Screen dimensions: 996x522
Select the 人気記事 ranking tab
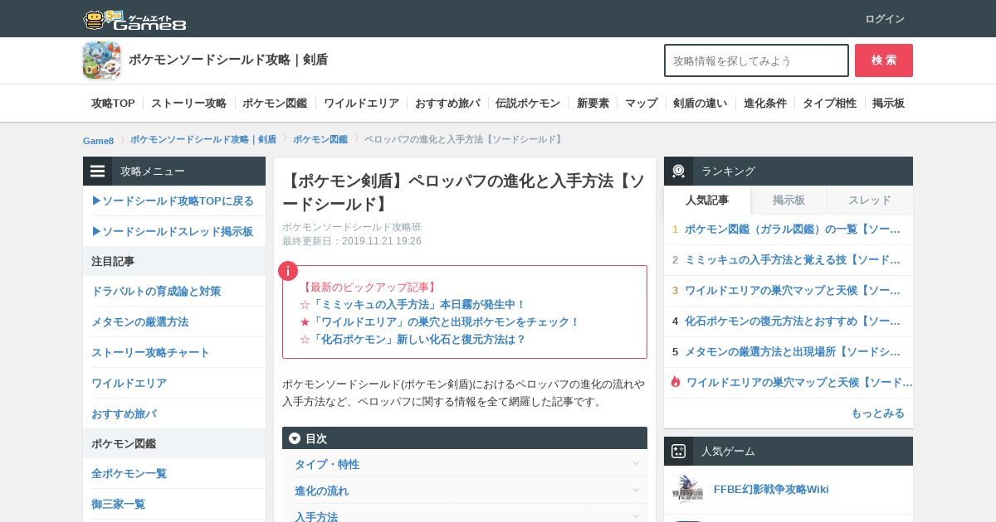pyautogui.click(x=707, y=200)
